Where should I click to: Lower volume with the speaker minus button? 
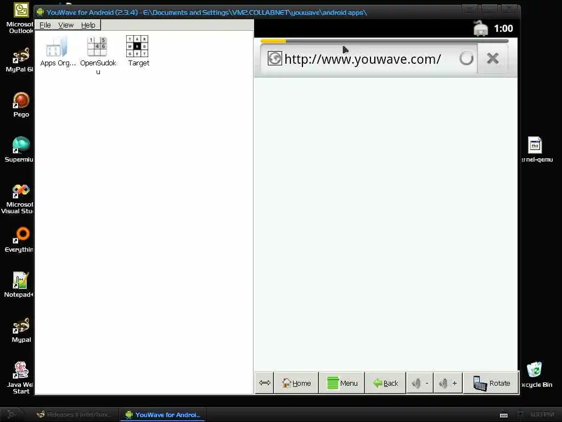click(x=420, y=383)
